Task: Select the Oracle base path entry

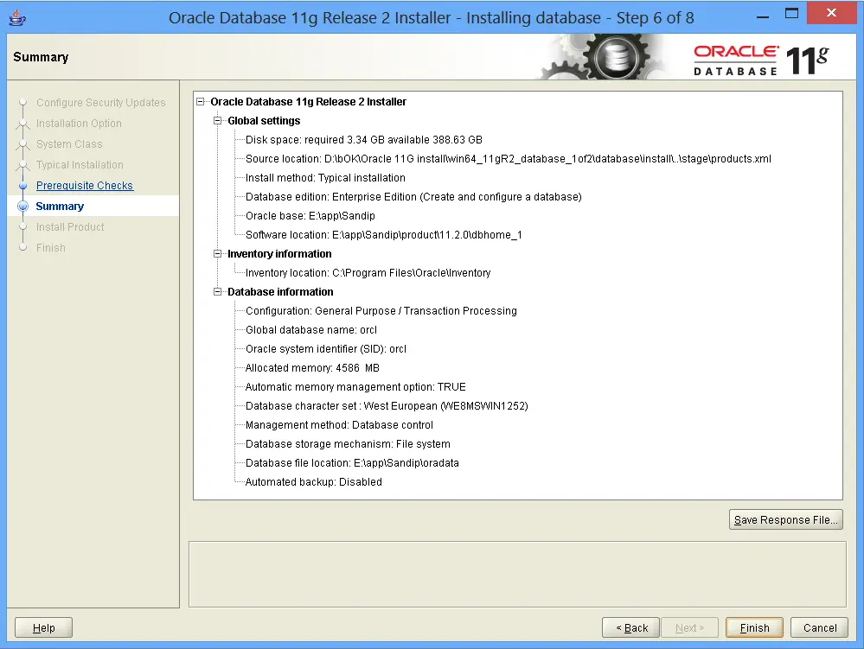Action: (x=310, y=216)
